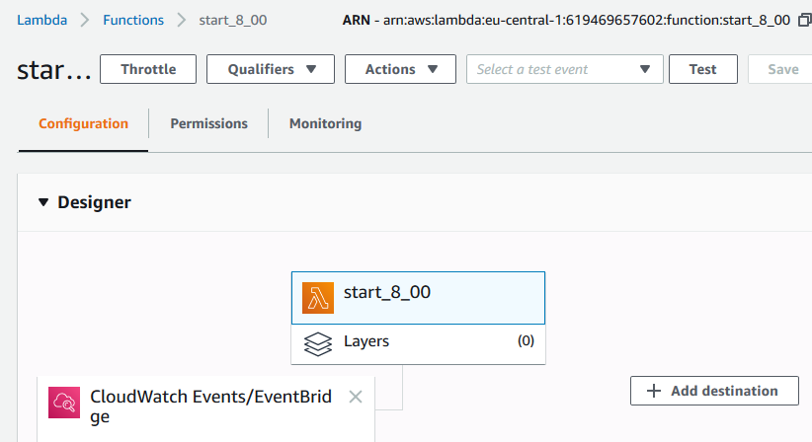This screenshot has width=812, height=442.
Task: Switch to the Permissions tab
Action: [208, 123]
